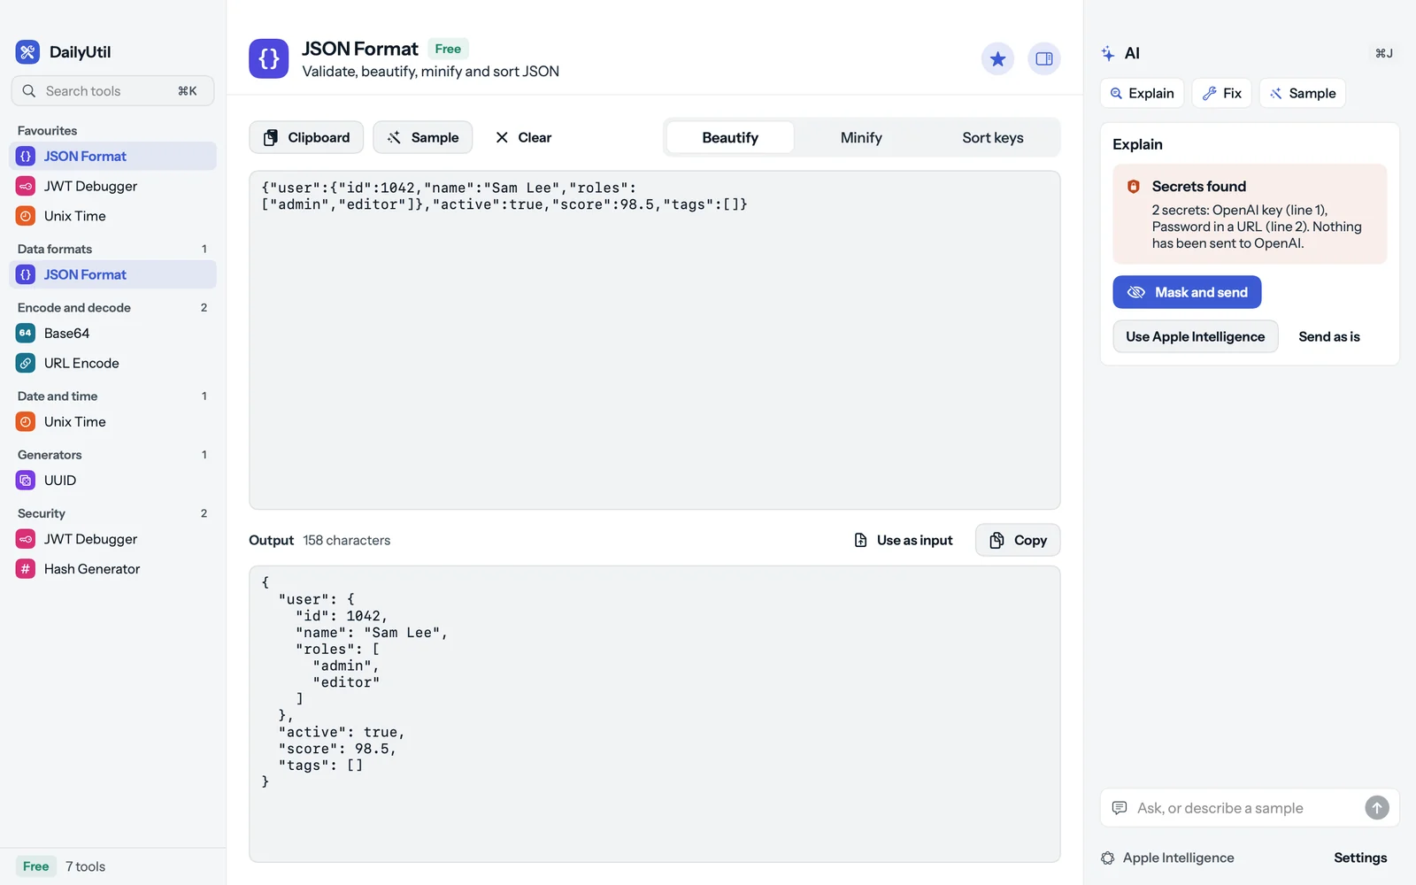Click the chat bubble icon in AI prompt

1120,808
